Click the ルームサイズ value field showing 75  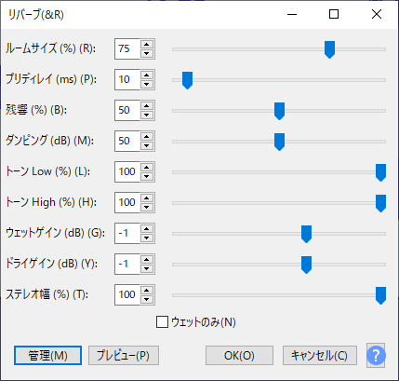[127, 48]
